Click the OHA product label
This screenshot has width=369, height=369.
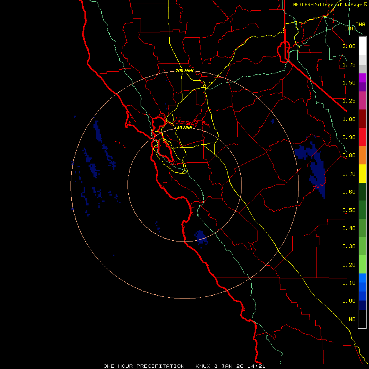360,24
